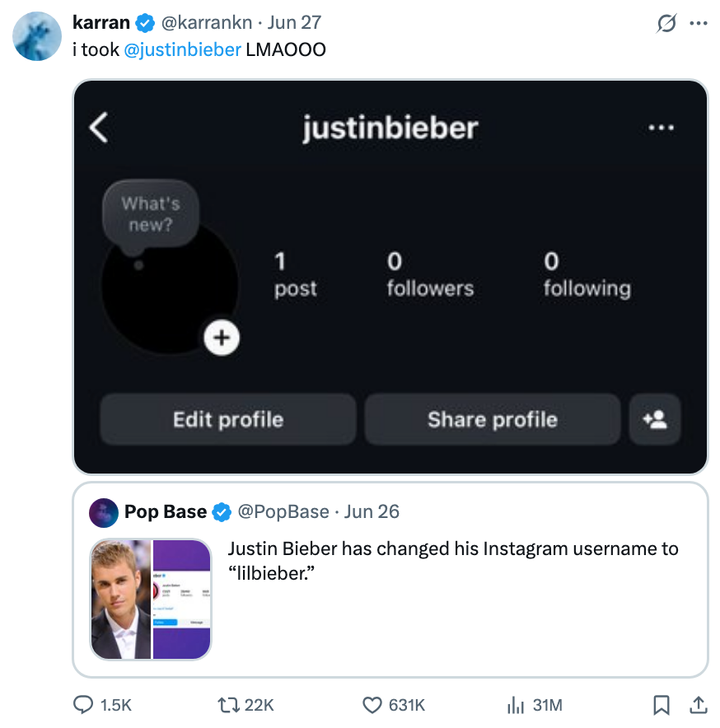
Task: Open the Jun 27 tweet timestamp
Action: (294, 22)
